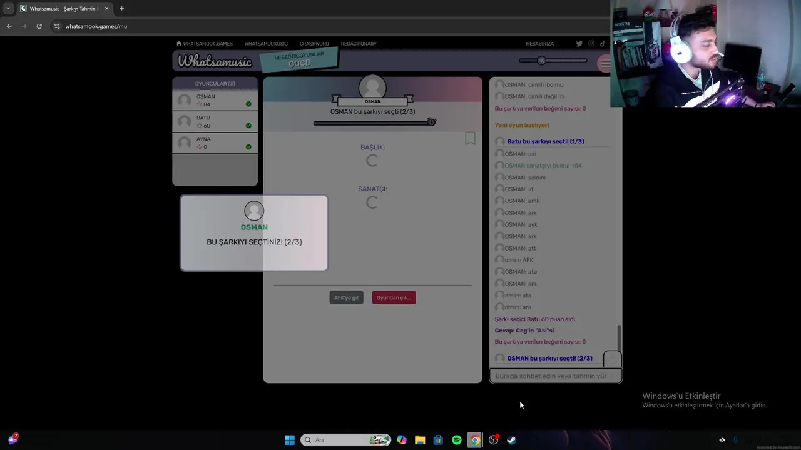The image size is (801, 450).
Task: Open the Twitter social link icon
Action: 579,44
